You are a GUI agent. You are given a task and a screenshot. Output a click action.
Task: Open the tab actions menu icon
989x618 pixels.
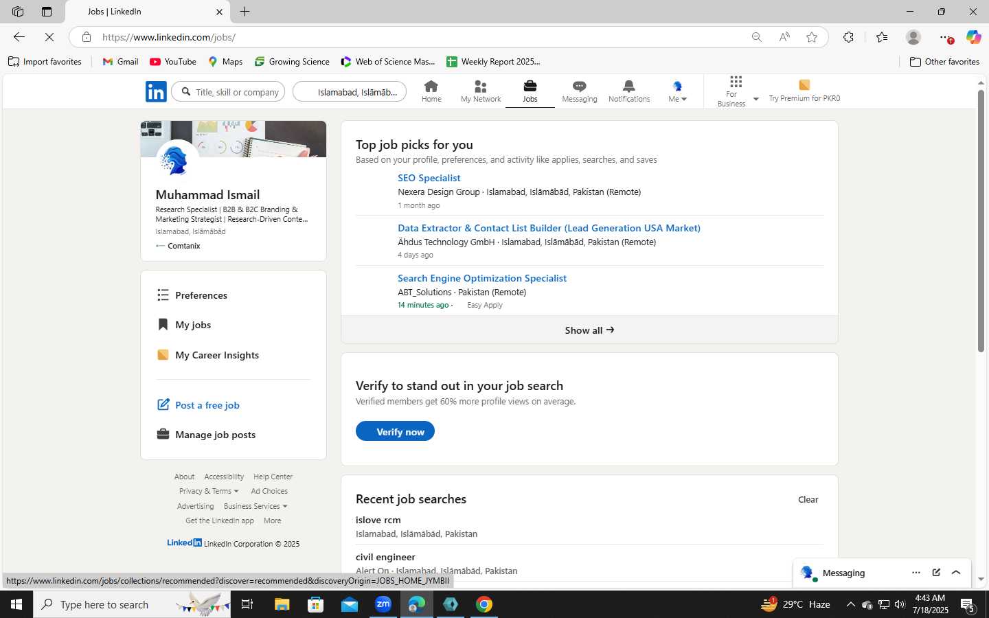click(46, 11)
